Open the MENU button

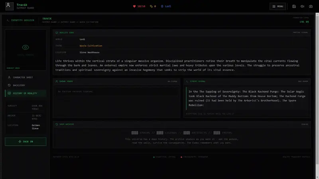[x=278, y=6]
